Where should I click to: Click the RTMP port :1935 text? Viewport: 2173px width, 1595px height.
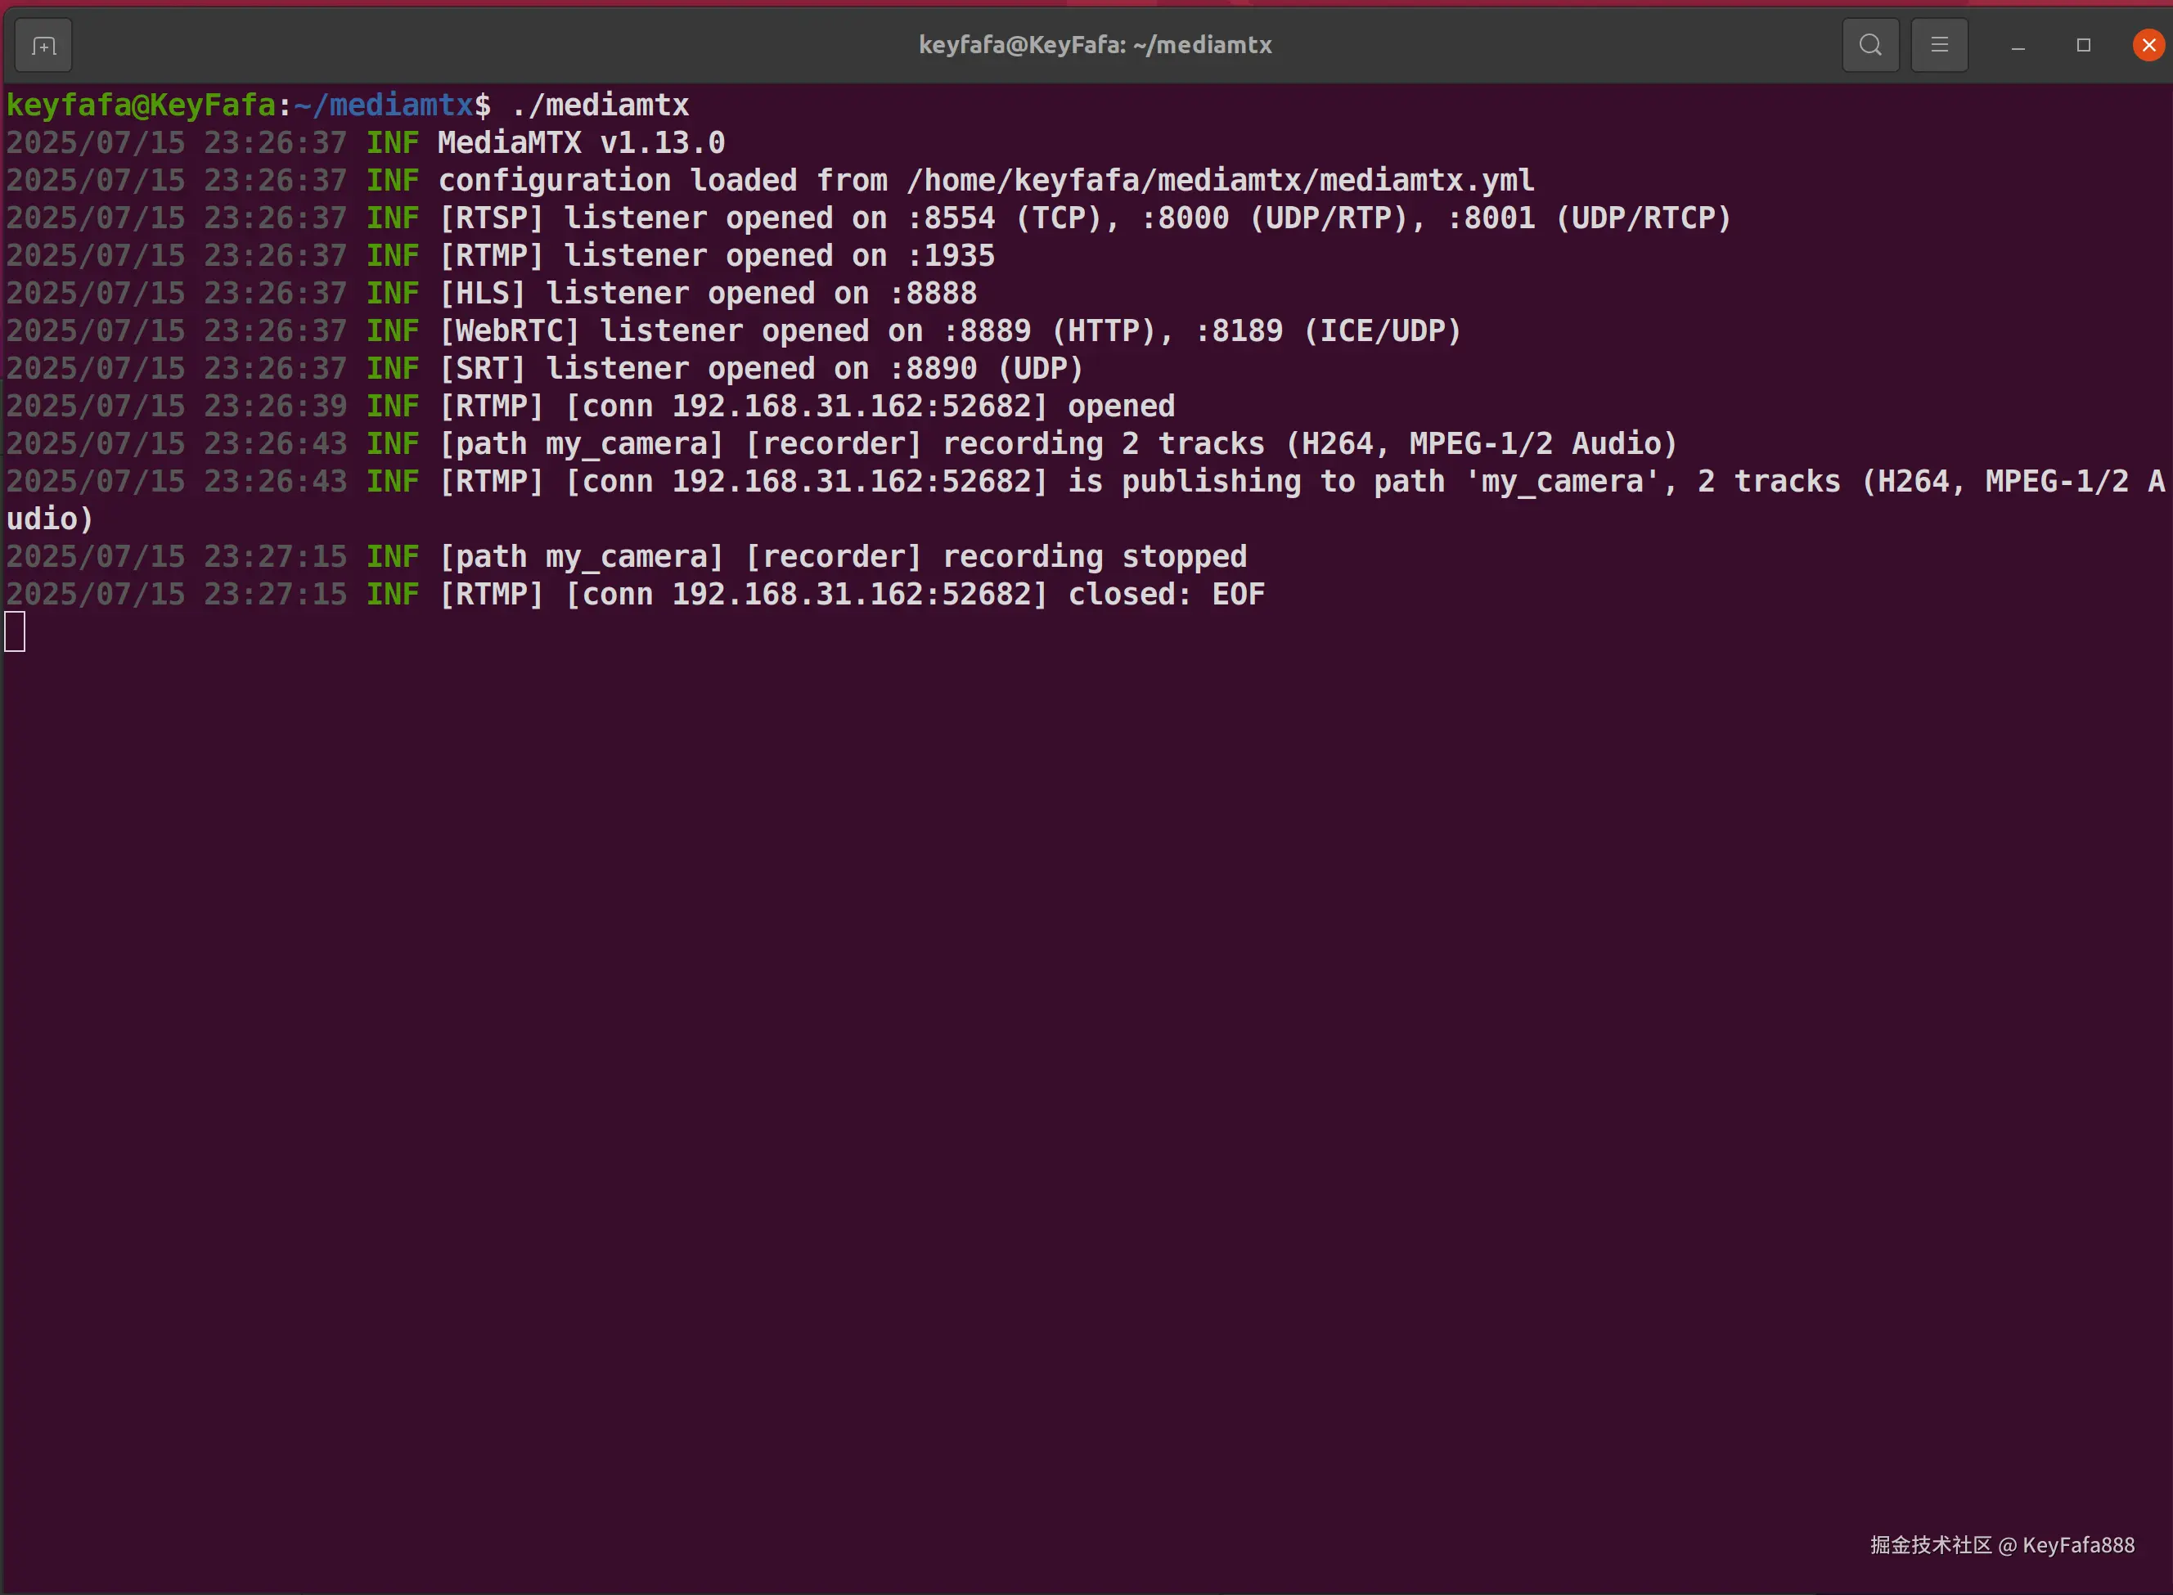(x=951, y=255)
